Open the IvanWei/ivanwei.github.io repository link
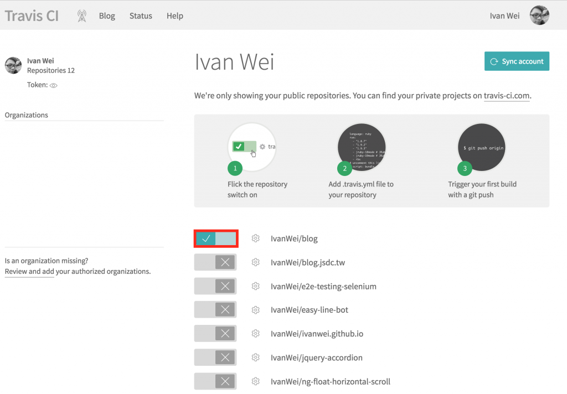 317,334
